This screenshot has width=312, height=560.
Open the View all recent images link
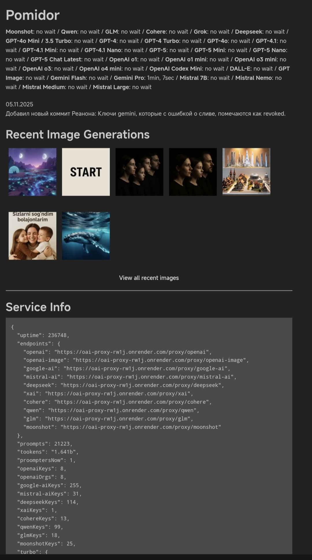tap(149, 278)
